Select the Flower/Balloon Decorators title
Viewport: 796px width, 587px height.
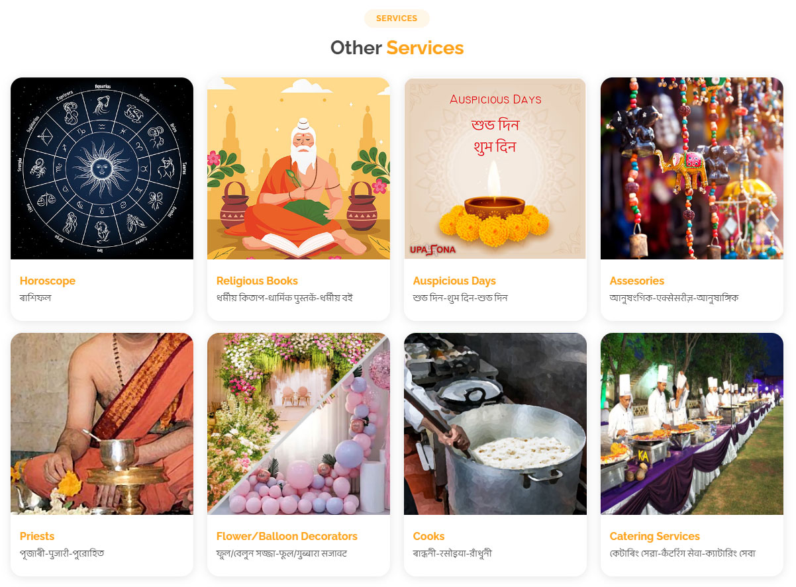pyautogui.click(x=287, y=536)
